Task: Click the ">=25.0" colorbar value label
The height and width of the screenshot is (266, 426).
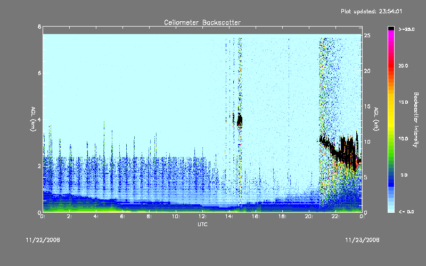Action: tap(406, 29)
